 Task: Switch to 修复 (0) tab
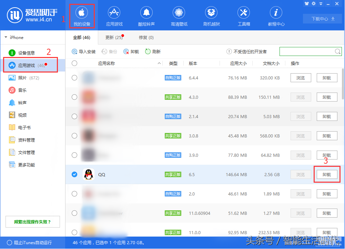point(146,38)
